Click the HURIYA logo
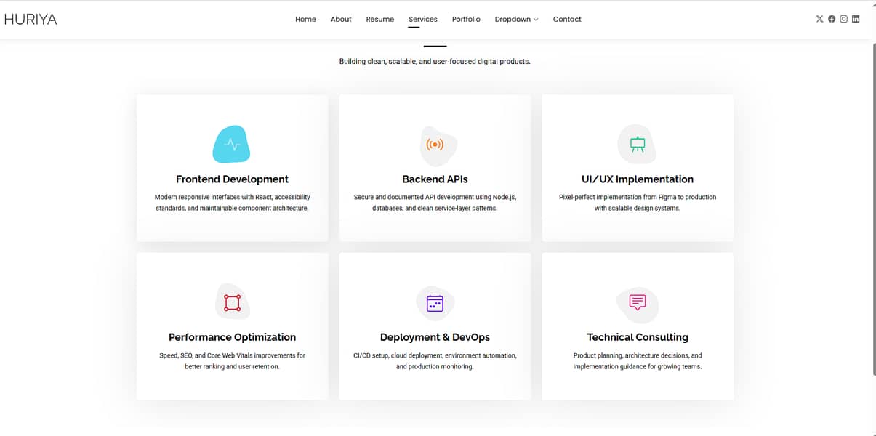The image size is (876, 436). (x=31, y=19)
